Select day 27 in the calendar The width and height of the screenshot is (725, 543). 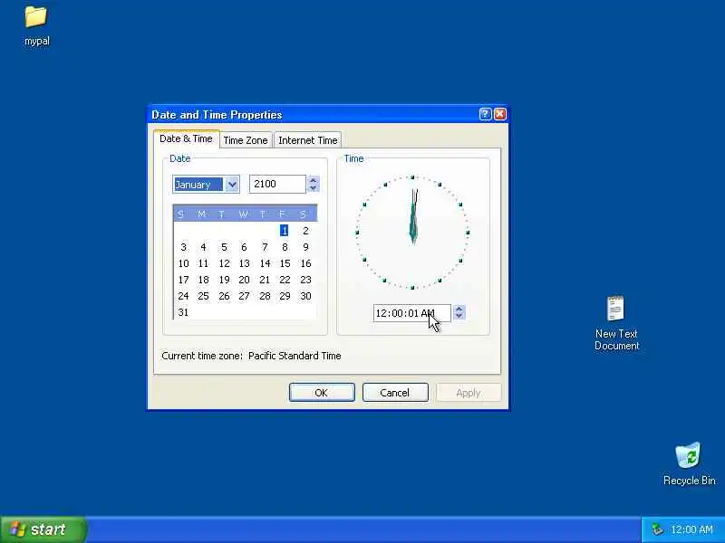(x=244, y=296)
